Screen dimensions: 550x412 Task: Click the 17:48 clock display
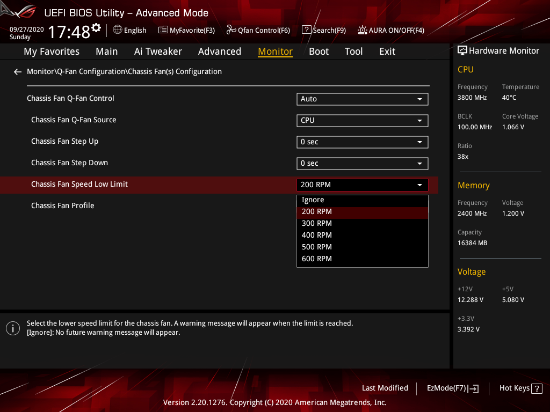[69, 32]
